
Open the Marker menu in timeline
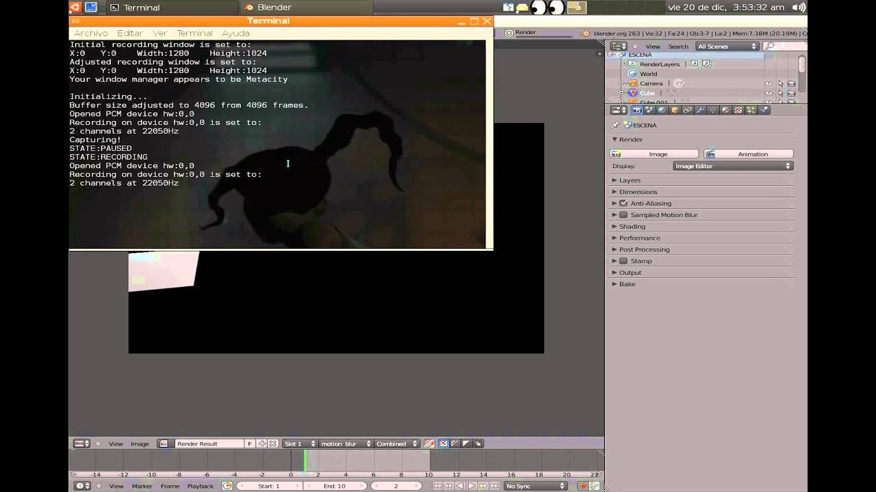click(x=142, y=486)
